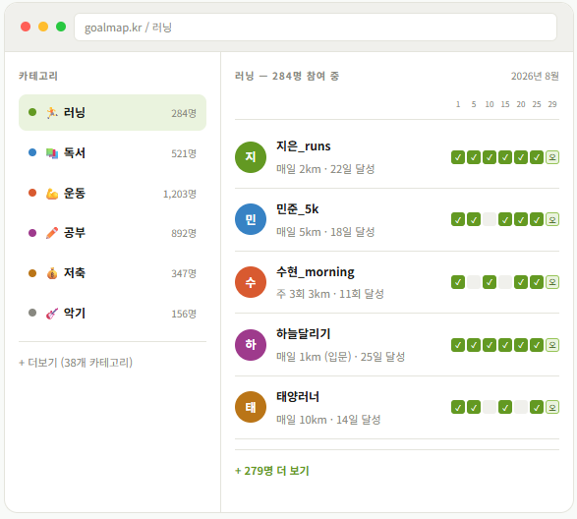The height and width of the screenshot is (519, 577).
Task: Toggle 민준_5k empty third day box
Action: pyautogui.click(x=490, y=219)
